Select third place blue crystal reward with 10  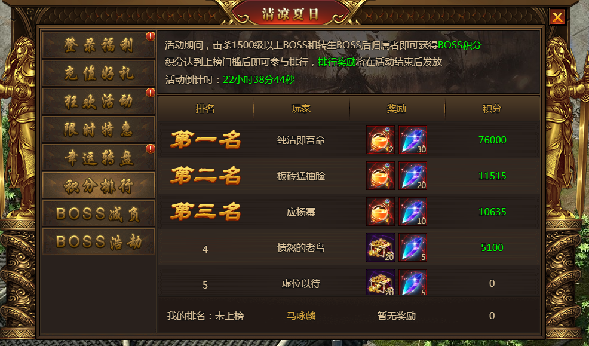412,212
